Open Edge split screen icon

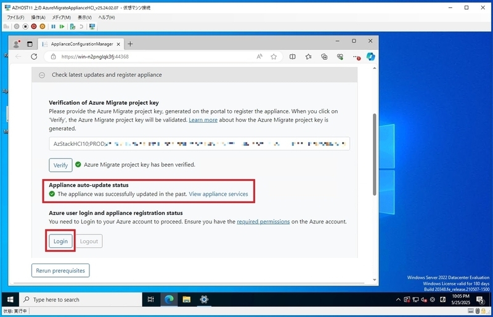pos(292,57)
